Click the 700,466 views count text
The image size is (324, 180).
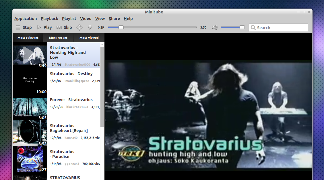(91, 164)
